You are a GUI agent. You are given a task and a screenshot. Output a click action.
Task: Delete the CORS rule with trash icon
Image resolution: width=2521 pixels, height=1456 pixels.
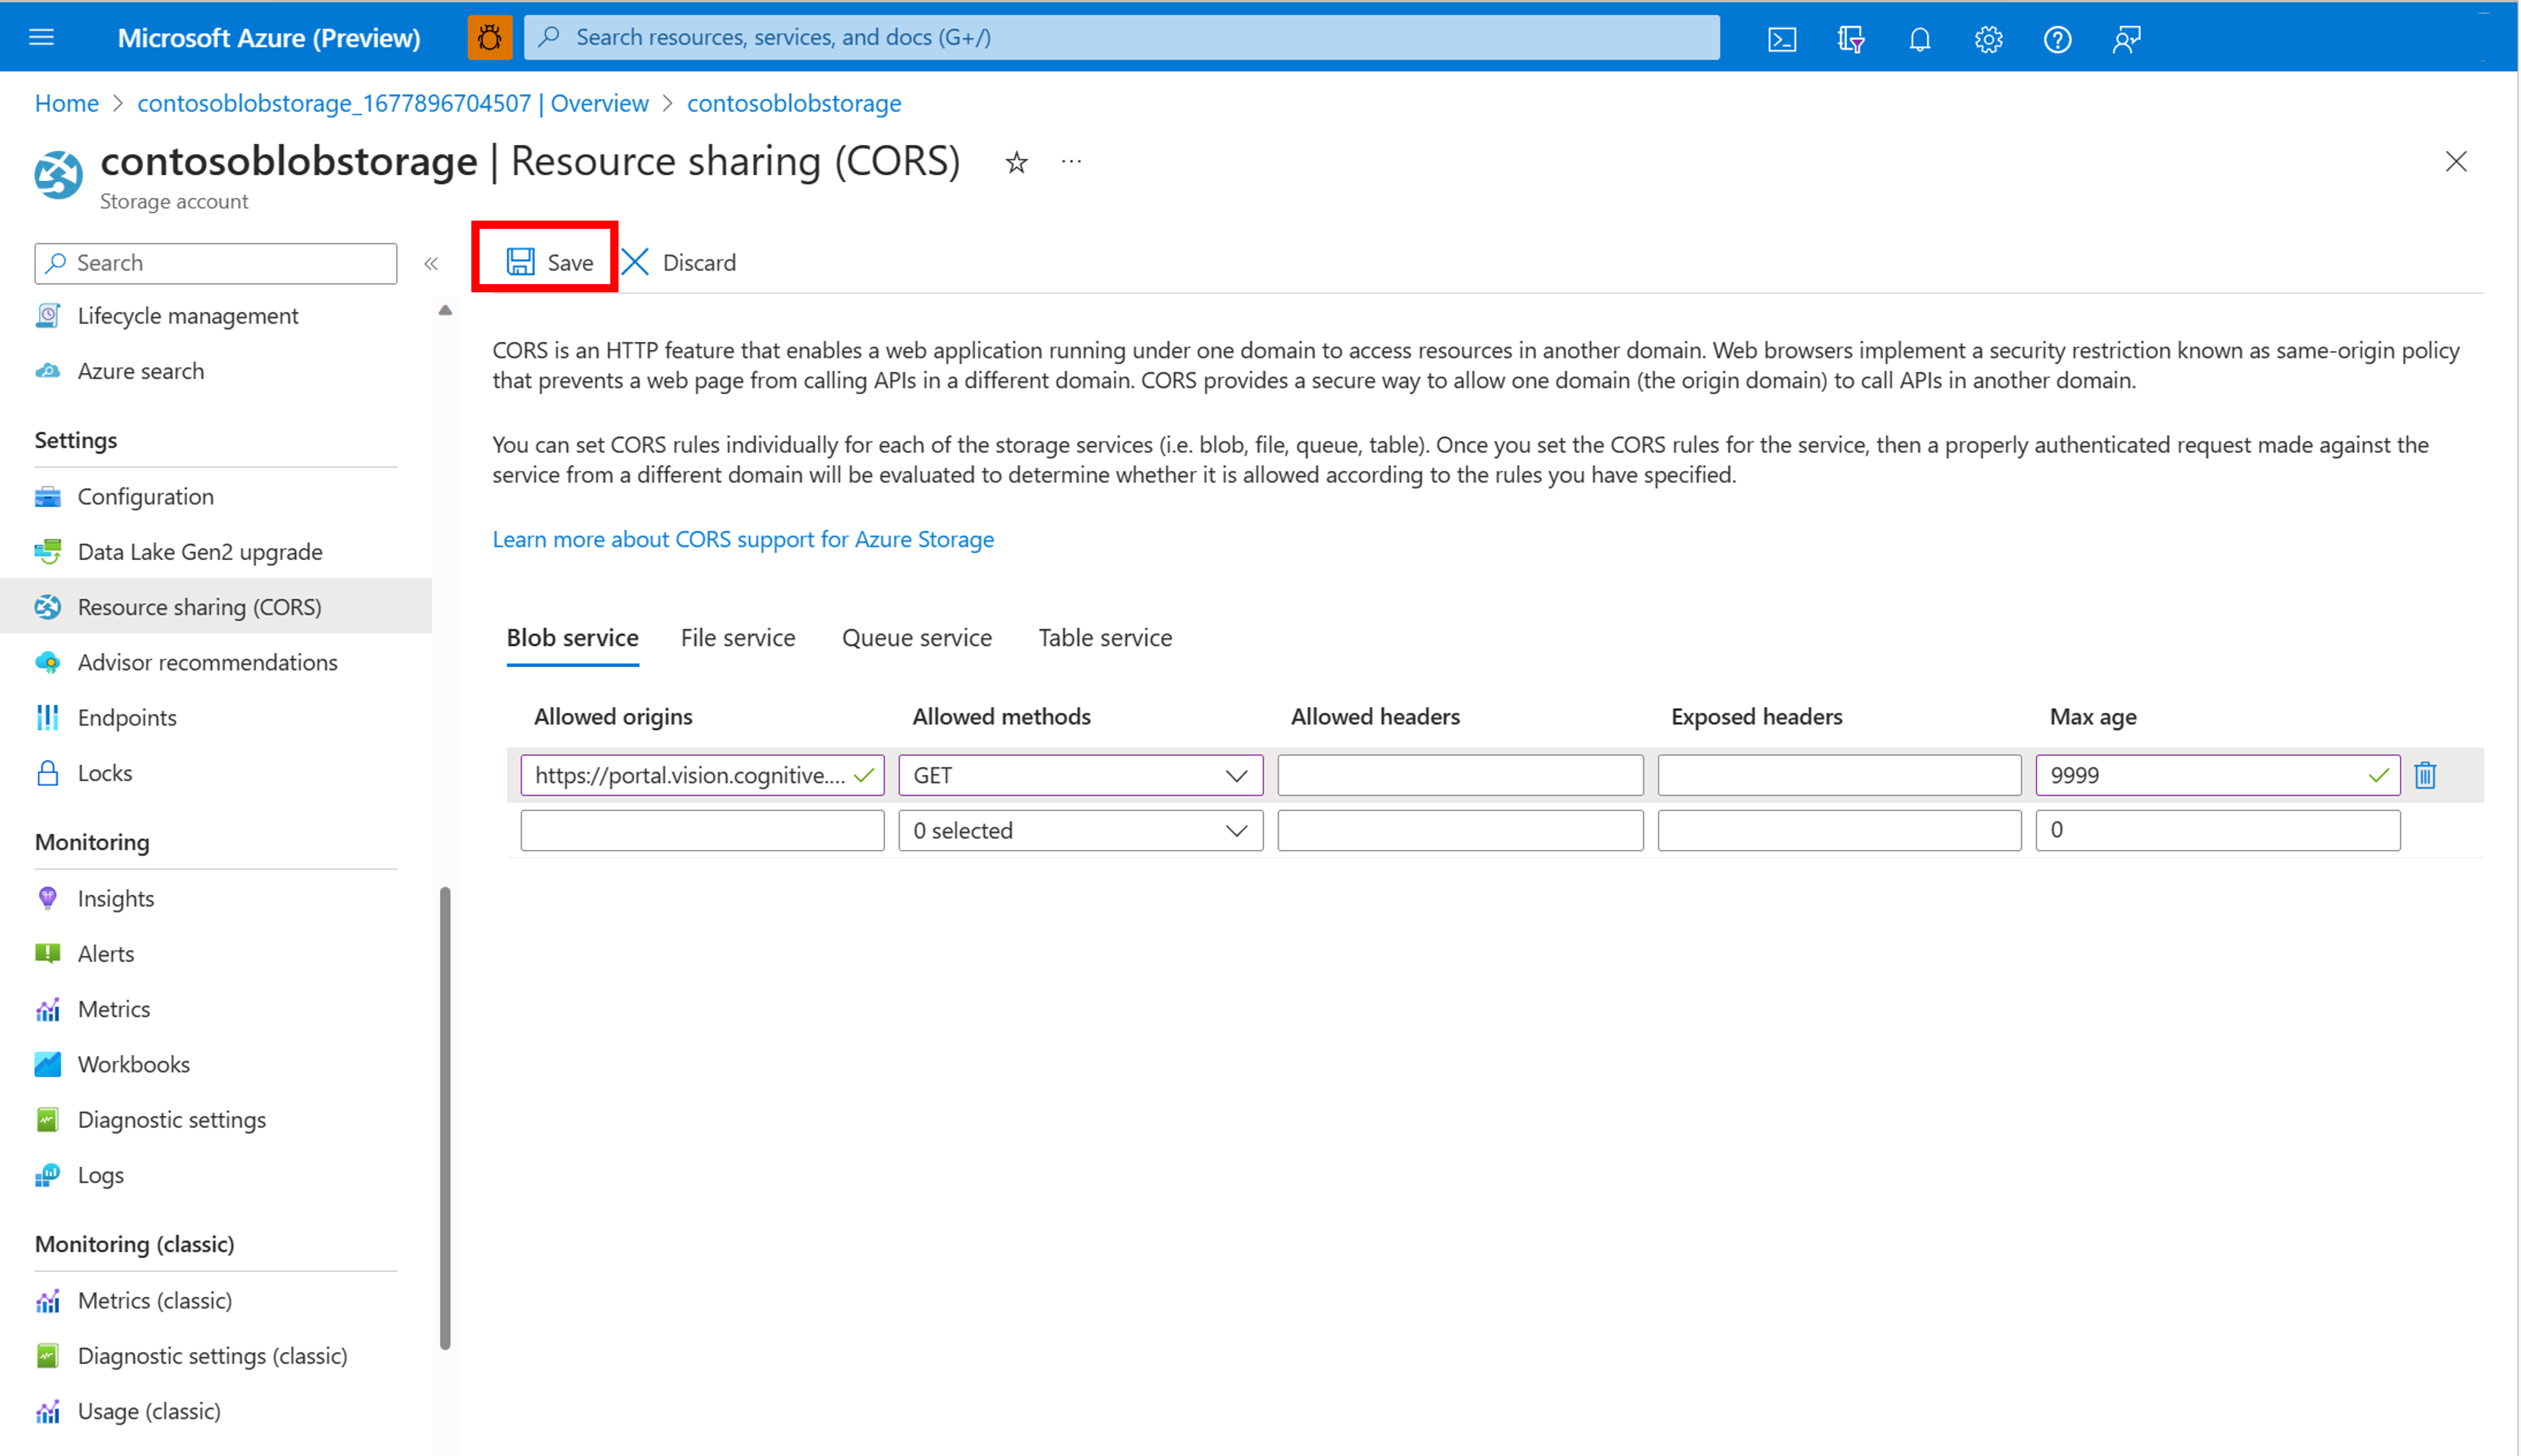(2425, 775)
